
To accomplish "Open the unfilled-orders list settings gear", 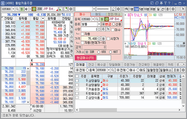I will pyautogui.click(x=183, y=70).
